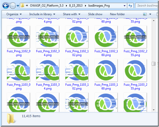The image size is (159, 127).
Task: Click the folder icon in address bar
Action: (22, 6)
